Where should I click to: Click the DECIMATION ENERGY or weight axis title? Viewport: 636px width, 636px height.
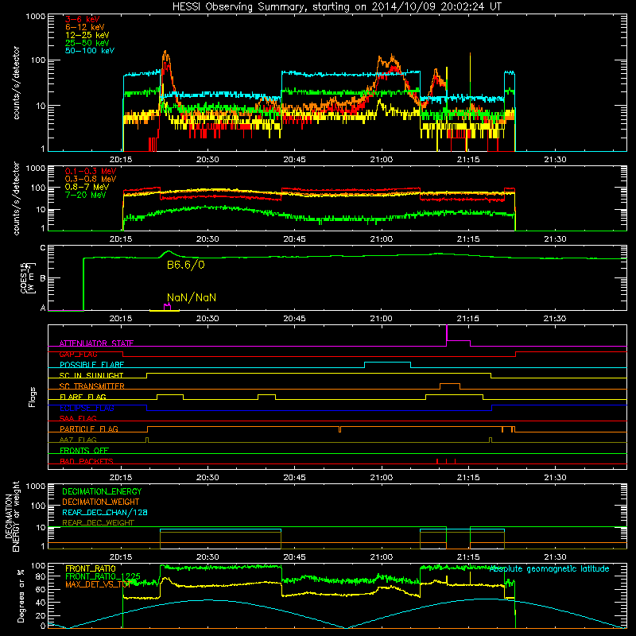point(12,516)
